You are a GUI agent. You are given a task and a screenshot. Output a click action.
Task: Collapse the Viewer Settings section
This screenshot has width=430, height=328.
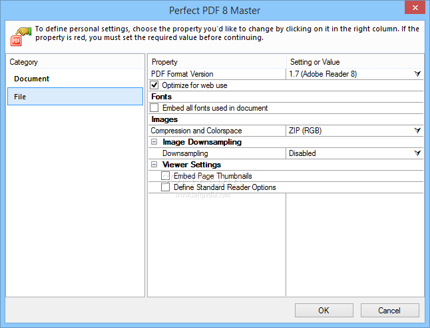click(x=154, y=164)
